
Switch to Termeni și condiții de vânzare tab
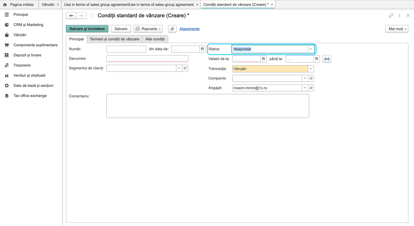click(115, 39)
